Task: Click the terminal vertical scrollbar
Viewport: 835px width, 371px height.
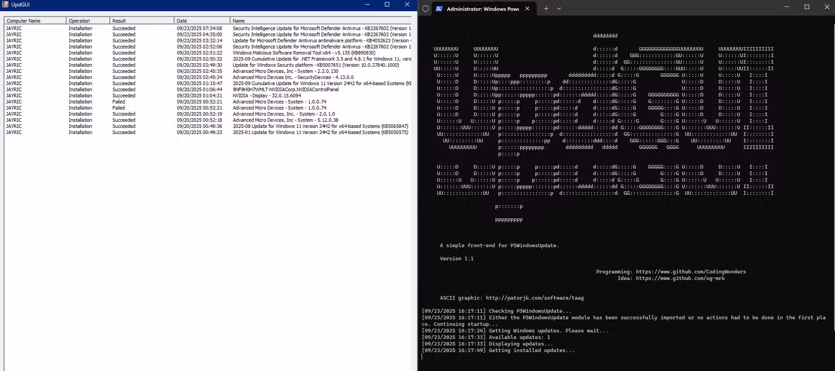Action: (831, 192)
